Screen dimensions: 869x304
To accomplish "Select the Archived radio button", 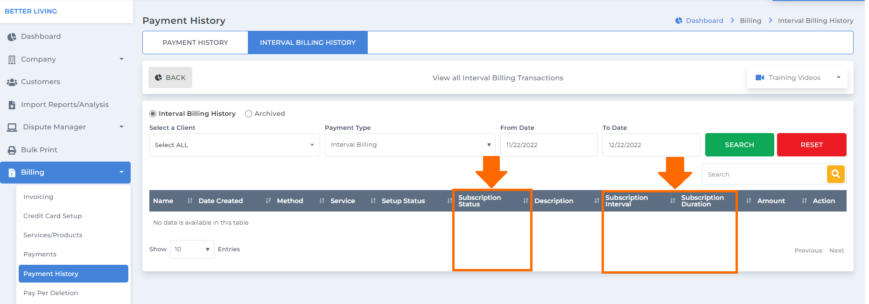I will (x=248, y=114).
